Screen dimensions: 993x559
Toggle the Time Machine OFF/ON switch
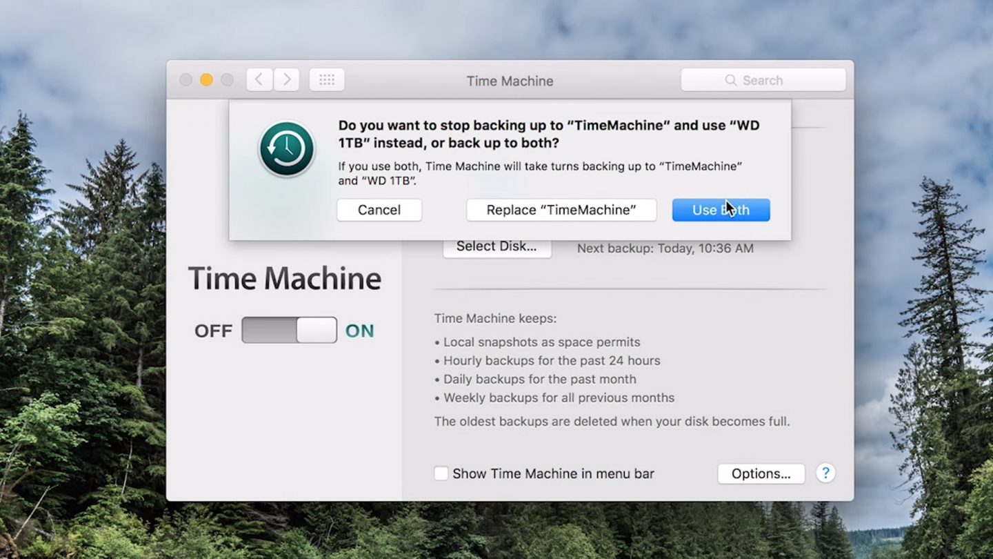(x=289, y=331)
